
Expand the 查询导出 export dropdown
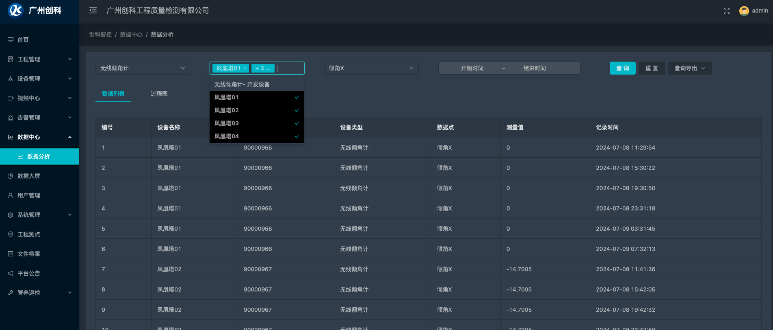[x=689, y=68]
